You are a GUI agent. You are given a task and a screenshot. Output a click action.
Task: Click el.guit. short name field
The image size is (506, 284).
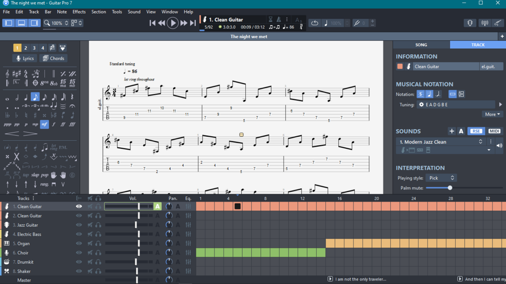point(491,67)
